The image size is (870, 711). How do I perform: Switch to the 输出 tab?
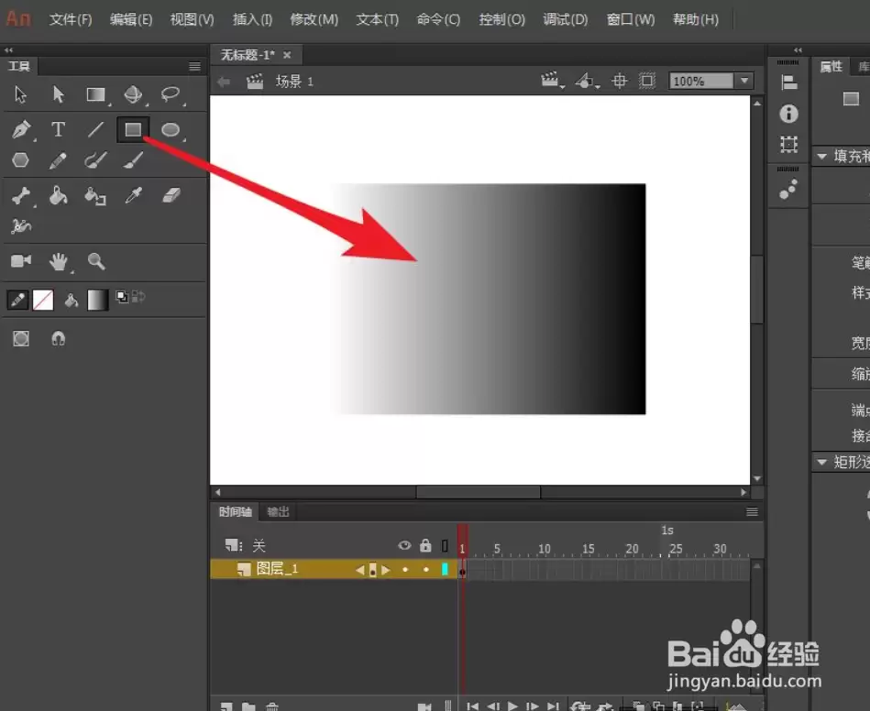tap(278, 512)
